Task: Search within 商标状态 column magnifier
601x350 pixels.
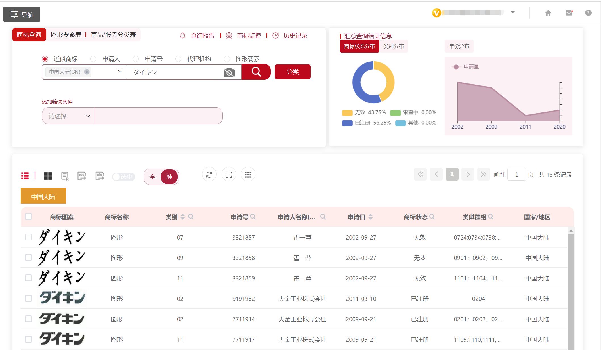Action: (x=432, y=217)
